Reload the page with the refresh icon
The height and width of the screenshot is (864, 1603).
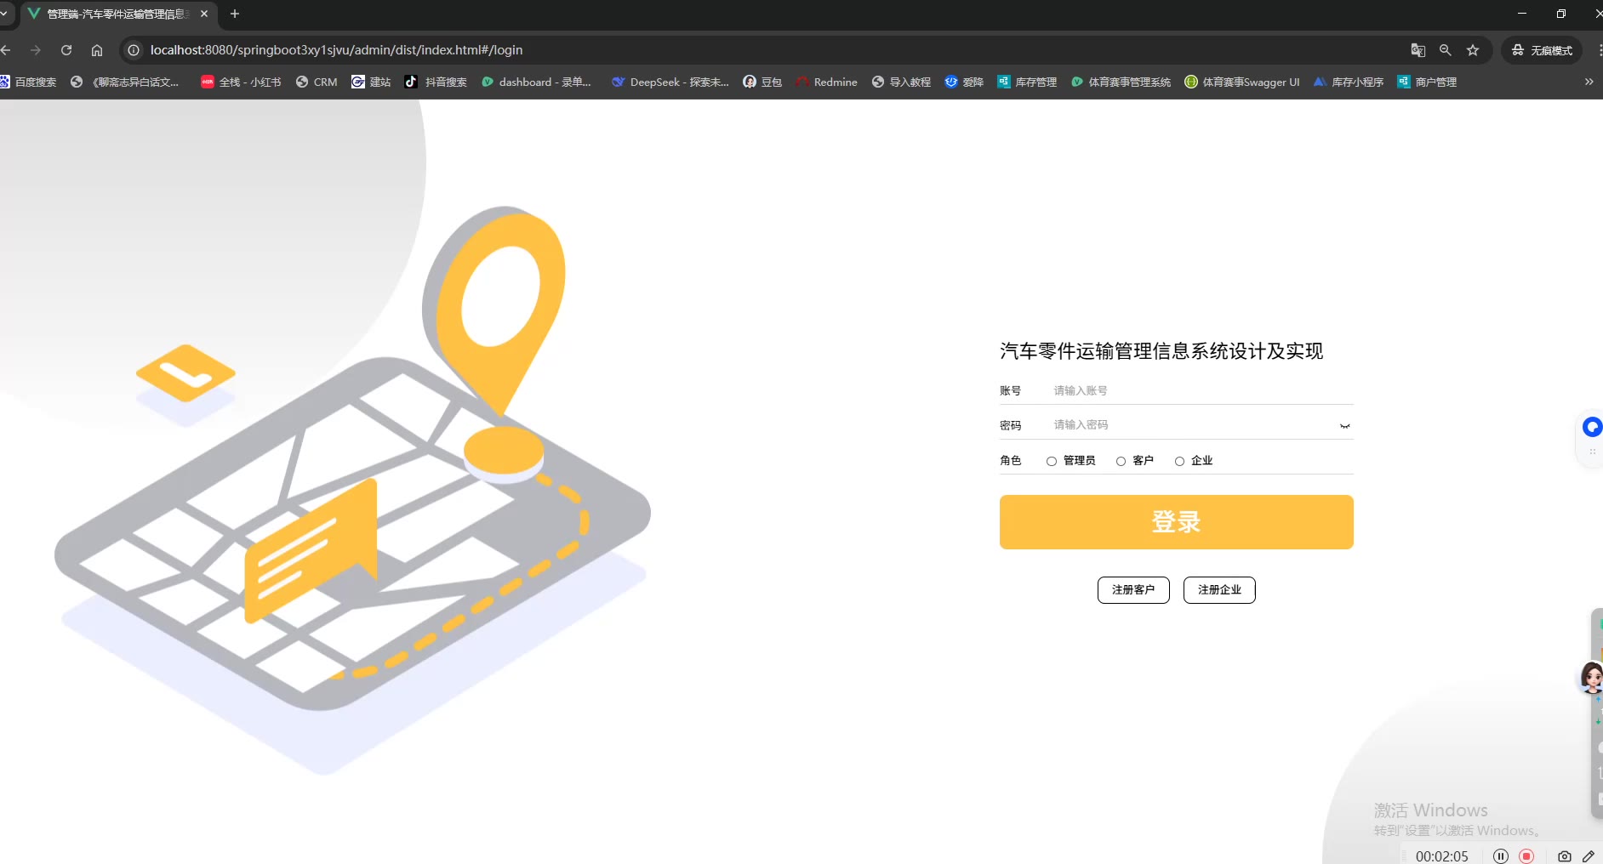[66, 50]
